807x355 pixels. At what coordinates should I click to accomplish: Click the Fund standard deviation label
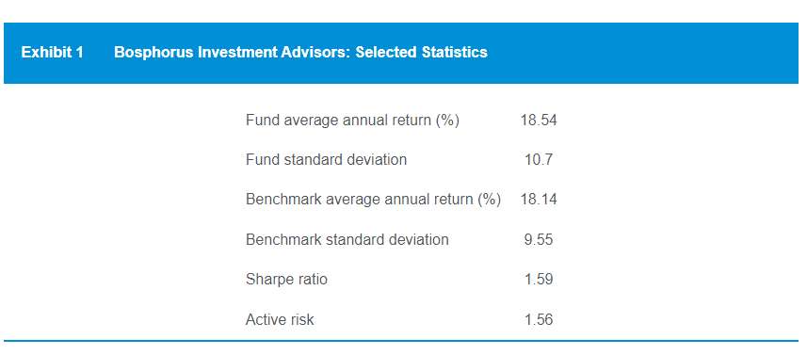click(x=326, y=159)
